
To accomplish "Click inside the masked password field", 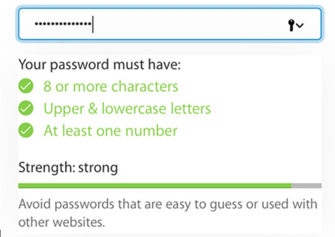I will [x=170, y=24].
